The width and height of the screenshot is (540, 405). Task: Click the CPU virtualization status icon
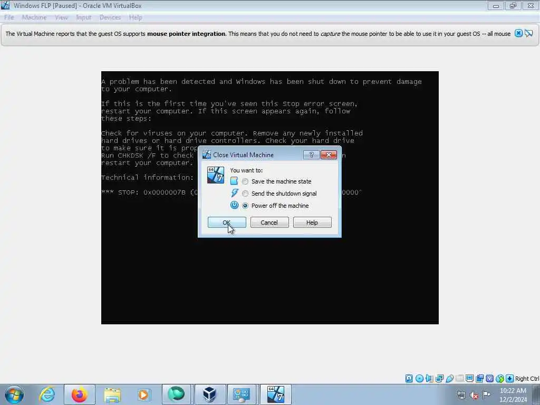click(489, 379)
